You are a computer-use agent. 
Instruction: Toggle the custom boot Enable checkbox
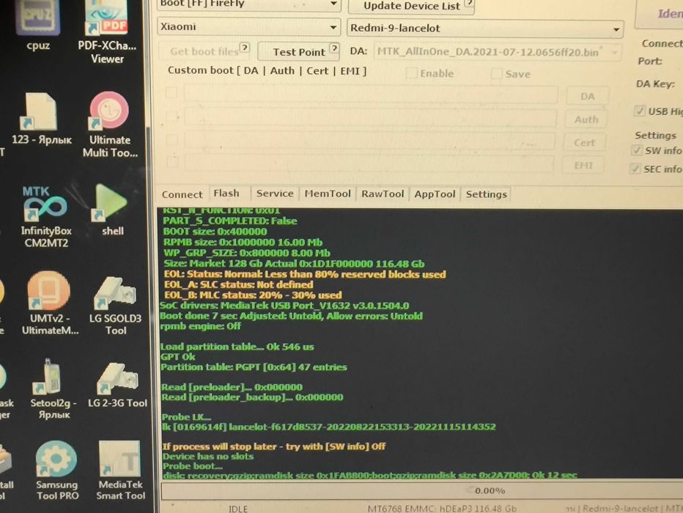point(411,73)
